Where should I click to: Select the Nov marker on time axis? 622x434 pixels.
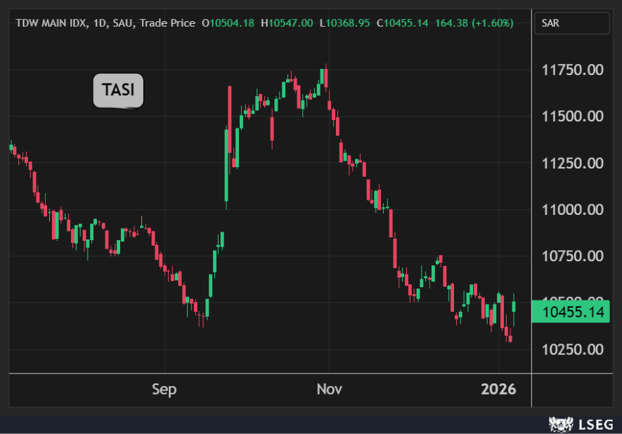coord(329,389)
